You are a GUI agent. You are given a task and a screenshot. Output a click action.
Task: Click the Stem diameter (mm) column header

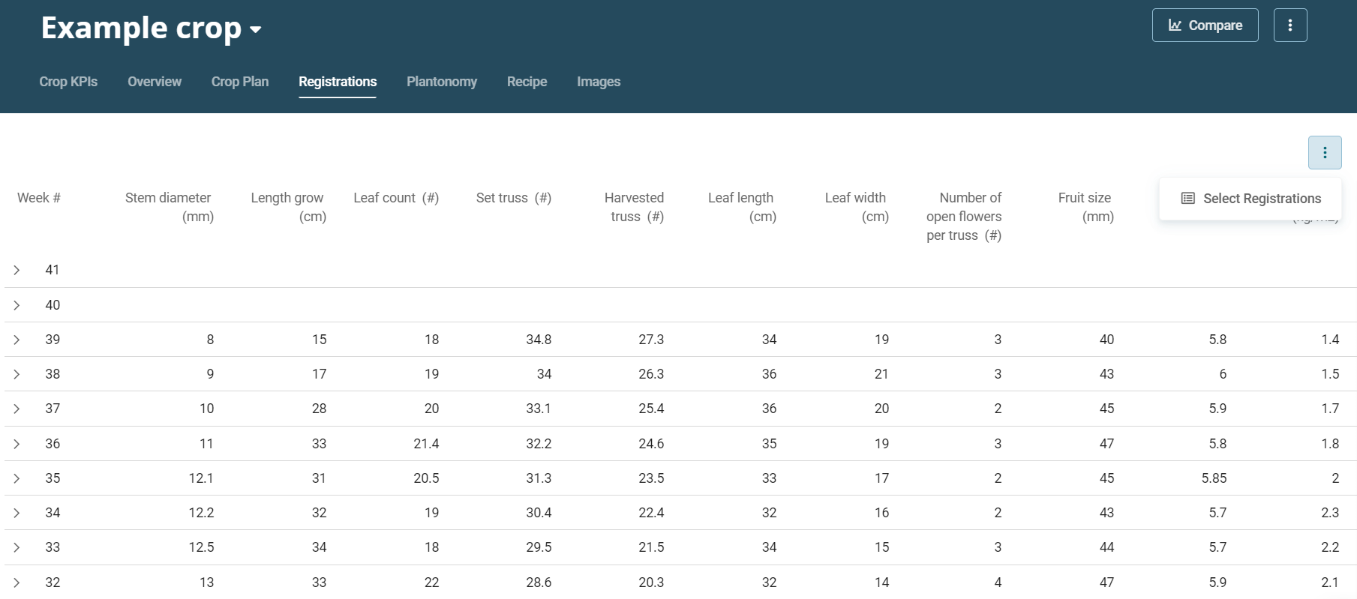[169, 207]
